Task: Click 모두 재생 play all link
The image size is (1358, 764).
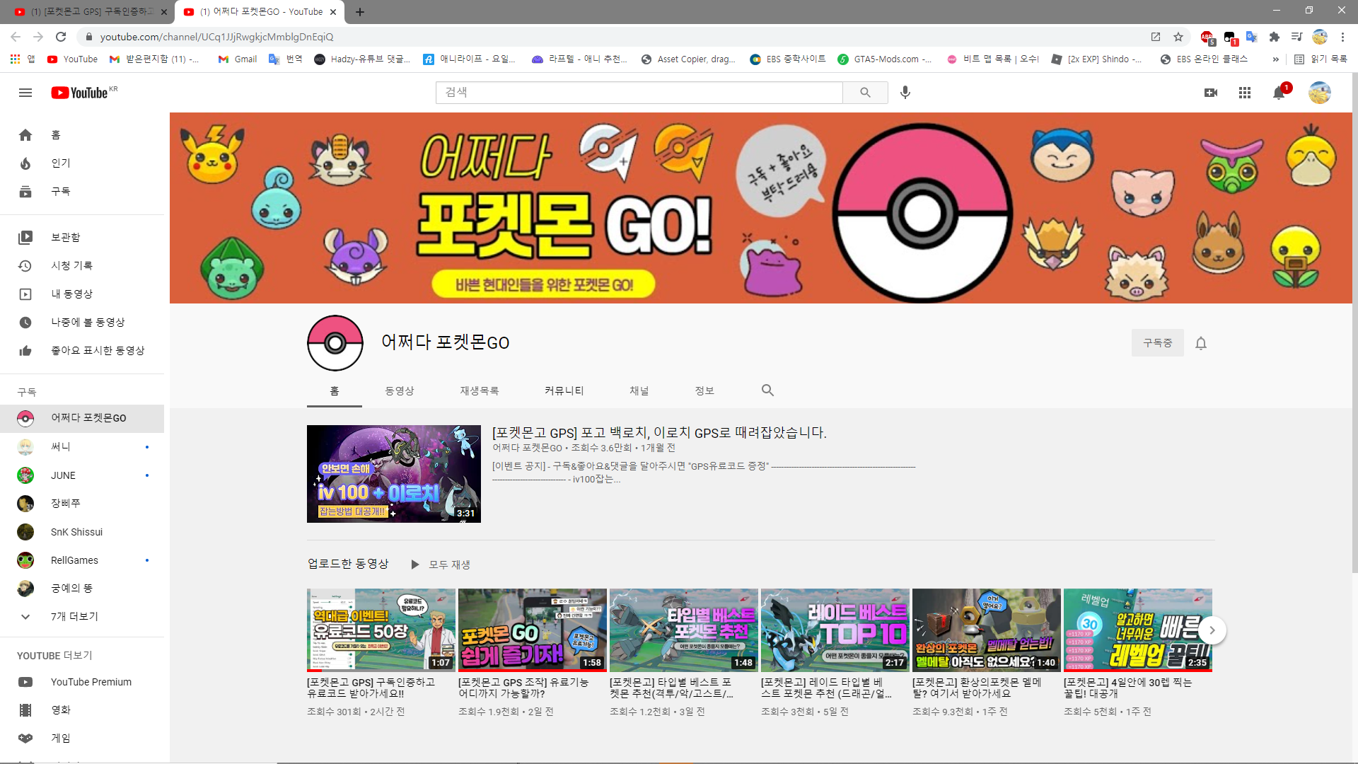Action: pyautogui.click(x=441, y=565)
